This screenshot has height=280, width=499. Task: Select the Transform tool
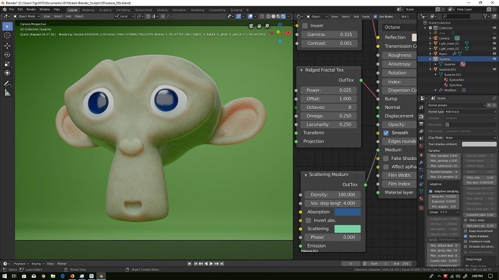(x=7, y=73)
